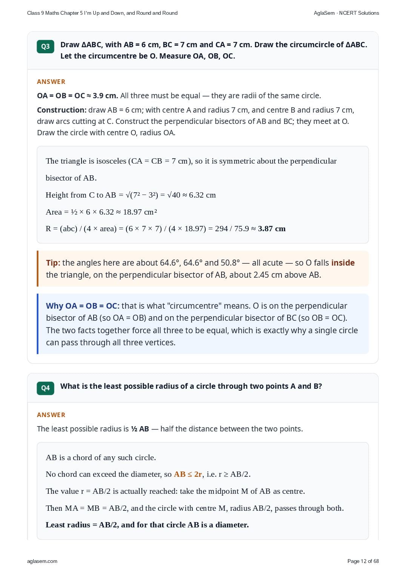This screenshot has width=406, height=575.
Task: Click the highlighted AB ≤ 2r text
Action: [188, 474]
